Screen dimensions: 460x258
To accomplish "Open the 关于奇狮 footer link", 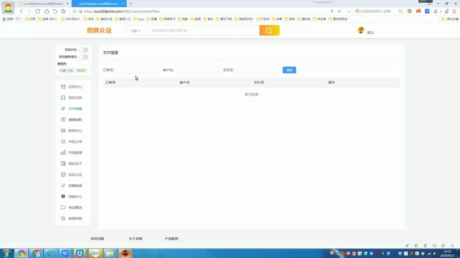I will (136, 239).
